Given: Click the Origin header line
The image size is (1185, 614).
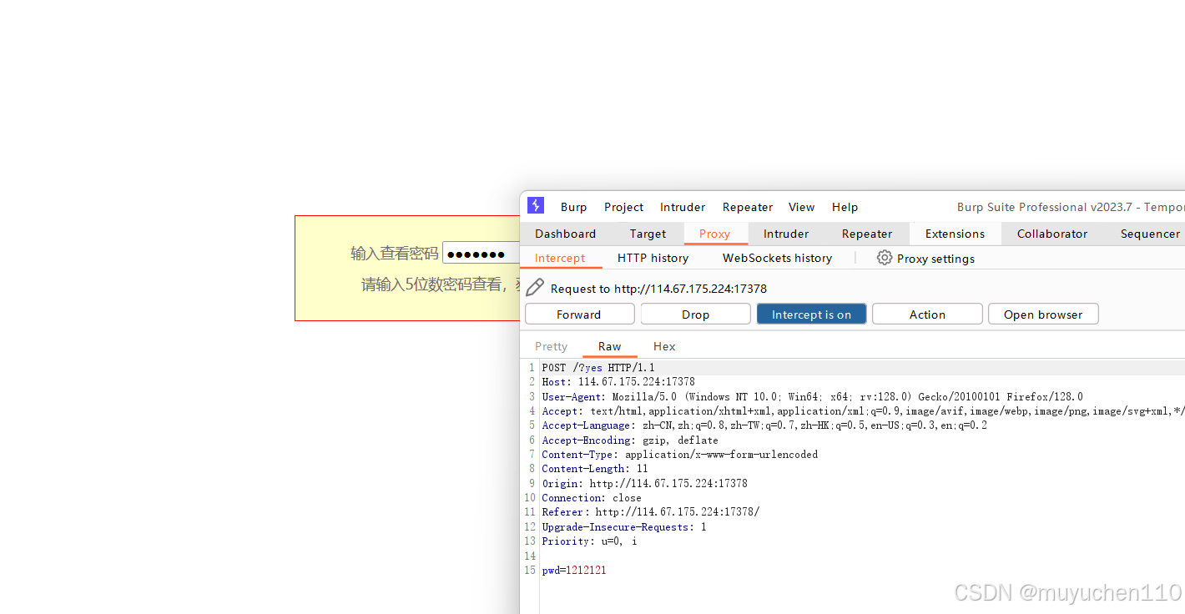Looking at the screenshot, I should (645, 484).
